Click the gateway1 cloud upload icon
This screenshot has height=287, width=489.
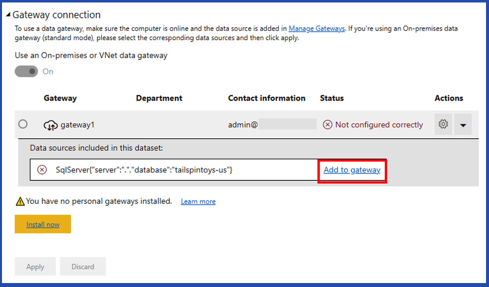pos(51,125)
